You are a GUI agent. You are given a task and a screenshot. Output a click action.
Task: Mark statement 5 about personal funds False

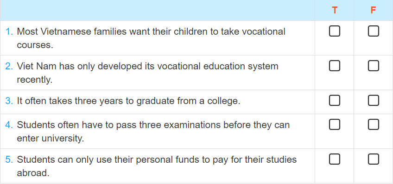(374, 159)
